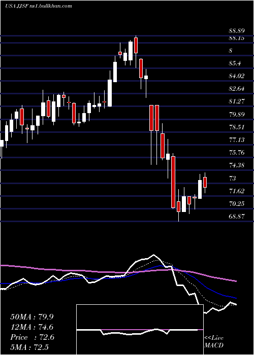Click the 74.38 price axis label
Viewport: 254px width, 355px height.
click(236, 165)
